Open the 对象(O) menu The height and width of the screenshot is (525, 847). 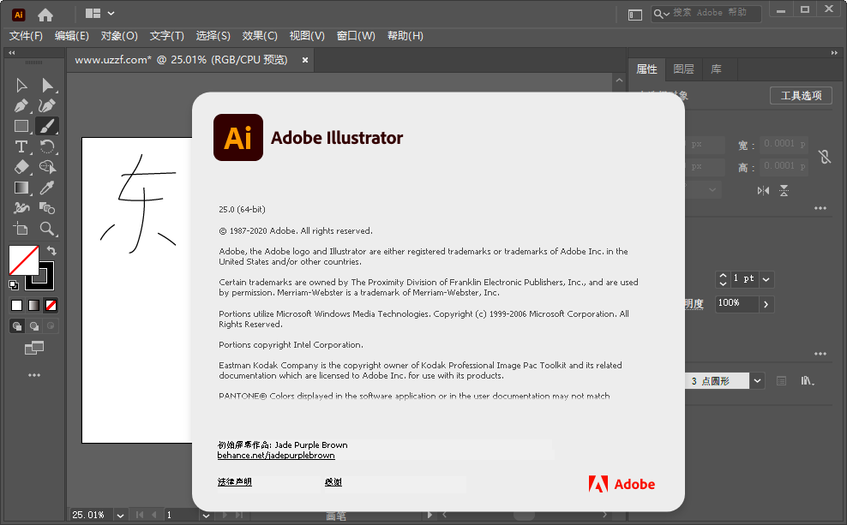tap(119, 36)
